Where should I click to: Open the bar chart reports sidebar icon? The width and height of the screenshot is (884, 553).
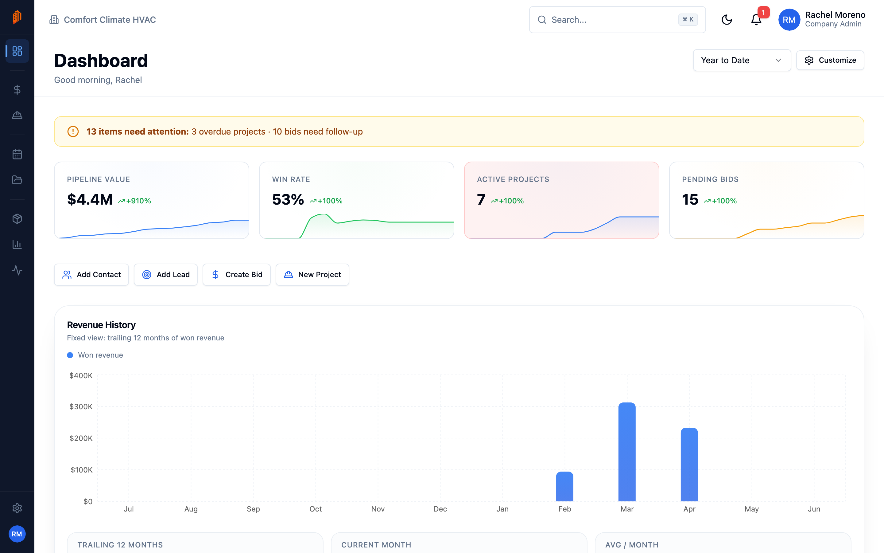[x=17, y=244]
